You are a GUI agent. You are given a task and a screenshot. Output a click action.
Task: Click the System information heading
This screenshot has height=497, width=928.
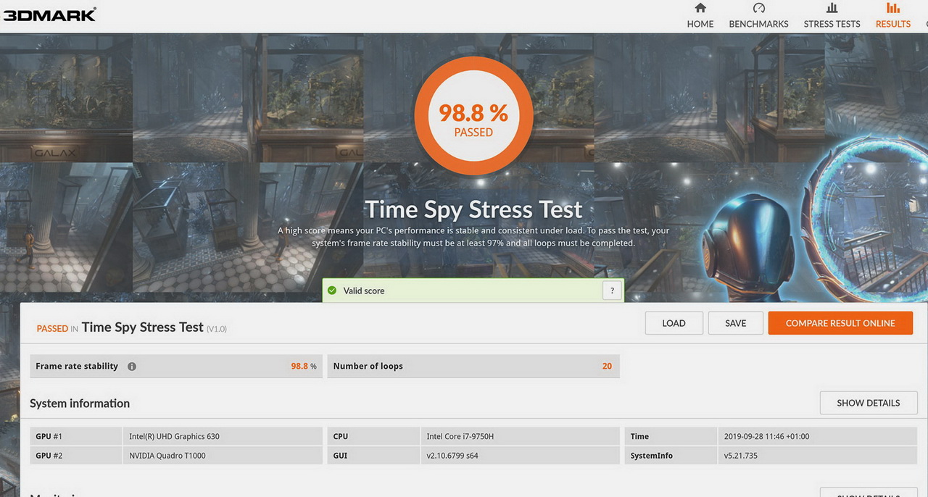tap(80, 404)
